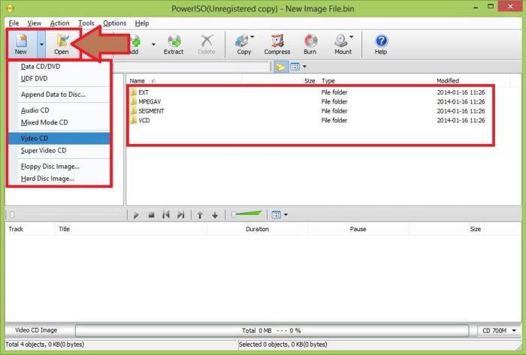This screenshot has width=526, height=355.
Task: Click the Mount toolbar icon
Action: (x=342, y=44)
